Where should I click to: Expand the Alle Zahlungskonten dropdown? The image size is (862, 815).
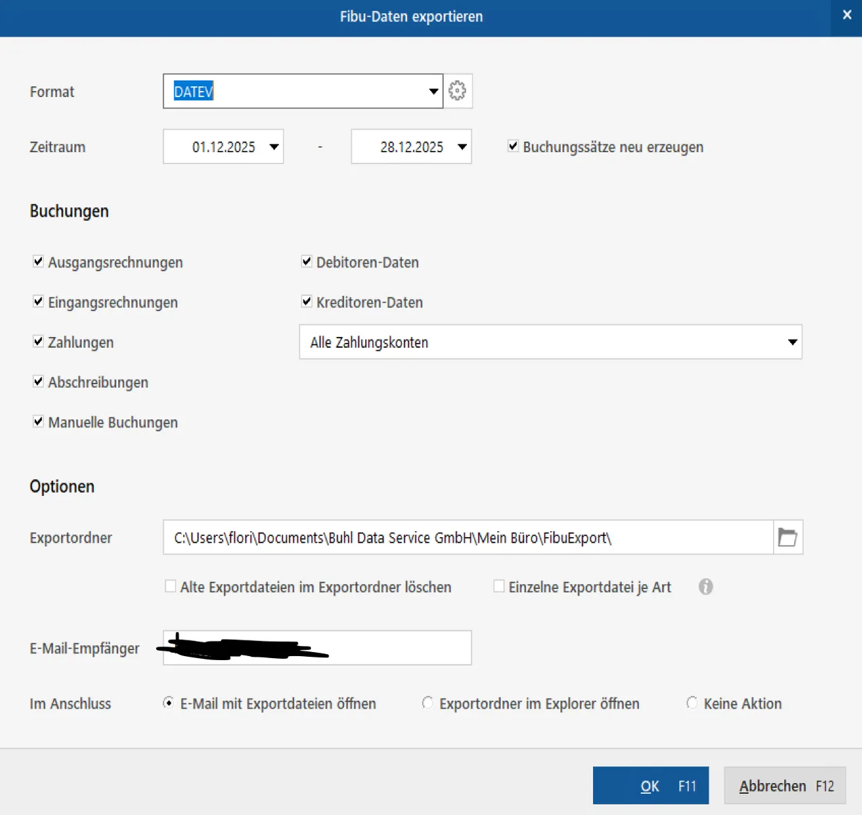point(791,342)
